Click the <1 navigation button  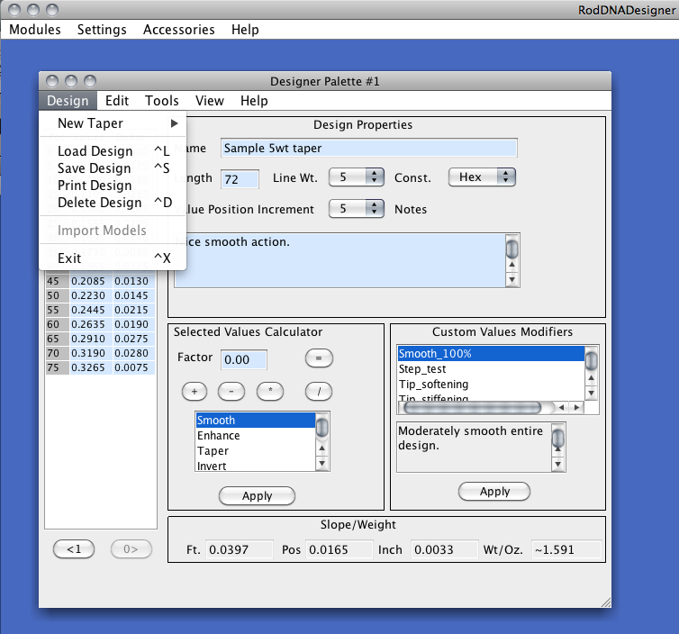point(74,549)
